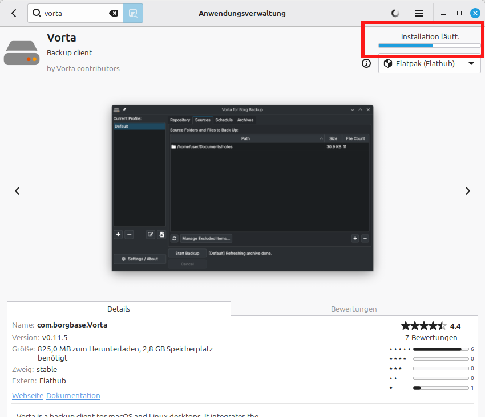
Task: Close the Anwendungsverwaltung window
Action: pyautogui.click(x=475, y=13)
